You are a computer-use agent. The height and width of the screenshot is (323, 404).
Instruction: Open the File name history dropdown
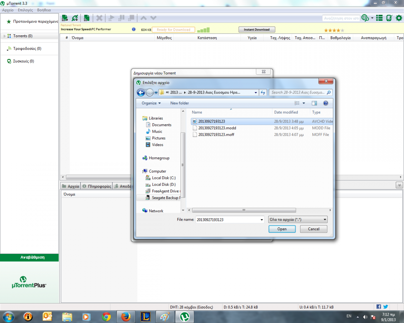[262, 220]
